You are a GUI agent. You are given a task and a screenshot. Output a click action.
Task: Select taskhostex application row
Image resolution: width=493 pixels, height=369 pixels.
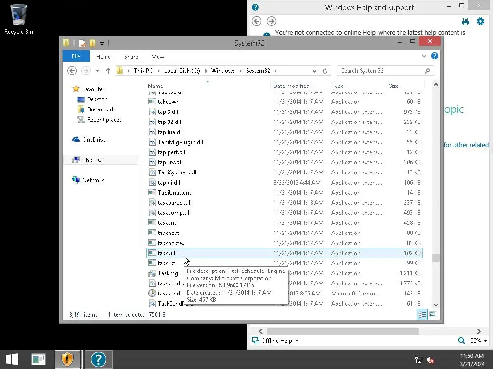click(x=285, y=243)
